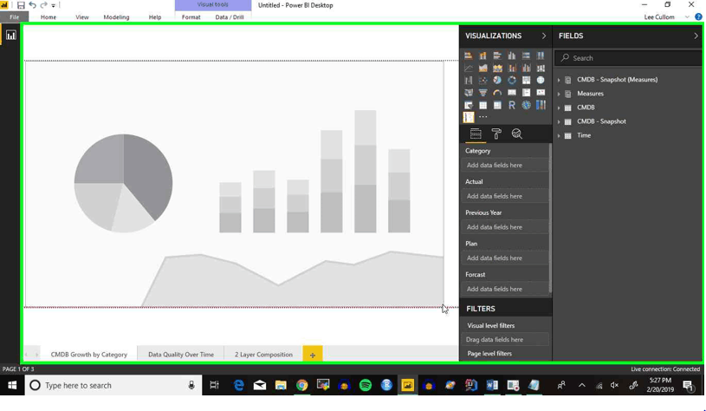Open the File menu
The image size is (706, 411).
tap(15, 17)
